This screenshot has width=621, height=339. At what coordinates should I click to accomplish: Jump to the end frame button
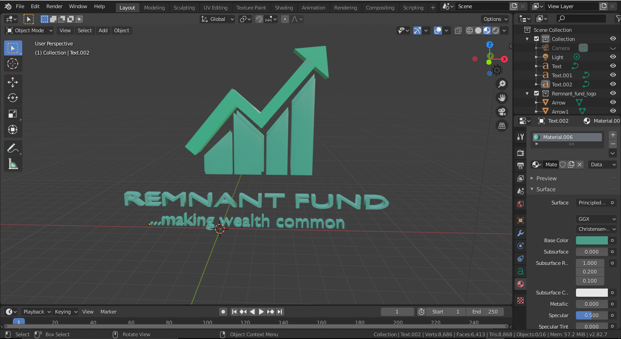[280, 312]
